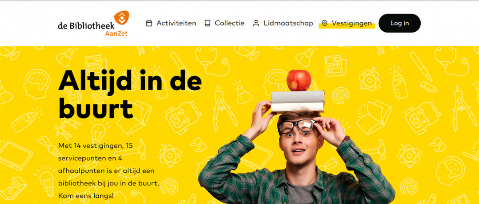479x204 pixels.
Task: Open the Activiteiten menu item
Action: (x=176, y=23)
